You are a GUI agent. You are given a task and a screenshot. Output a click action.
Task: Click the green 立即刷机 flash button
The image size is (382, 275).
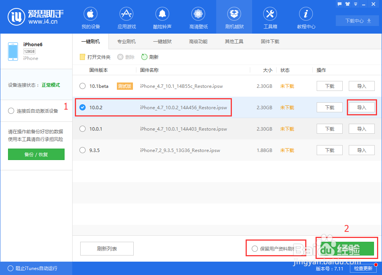347,248
